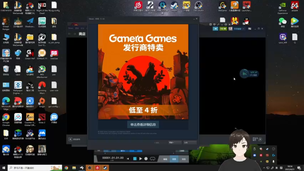Open friends and chat button in Steam

pyautogui.click(x=258, y=139)
